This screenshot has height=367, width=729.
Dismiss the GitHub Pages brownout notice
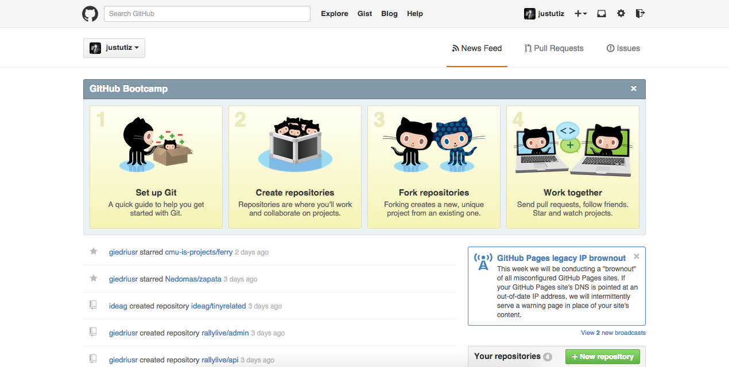(x=637, y=256)
